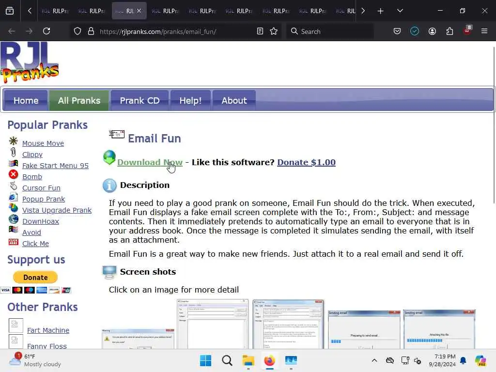
Task: Expand the list all tabs dropdown
Action: pos(400,11)
